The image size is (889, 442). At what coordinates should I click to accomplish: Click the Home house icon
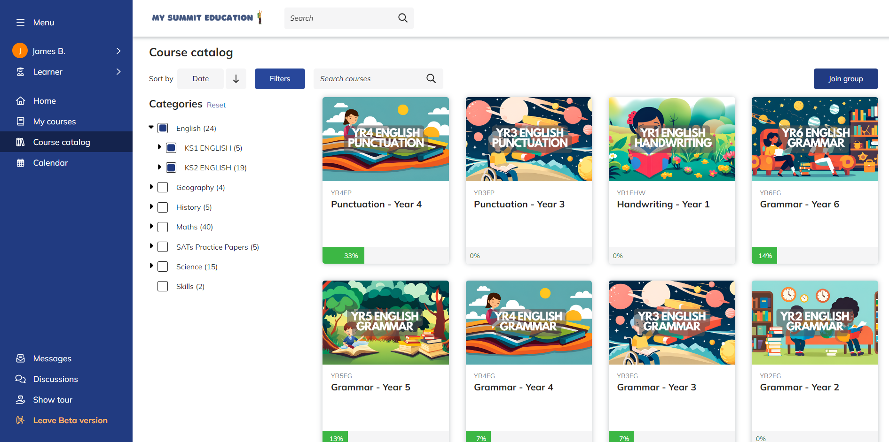tap(20, 101)
